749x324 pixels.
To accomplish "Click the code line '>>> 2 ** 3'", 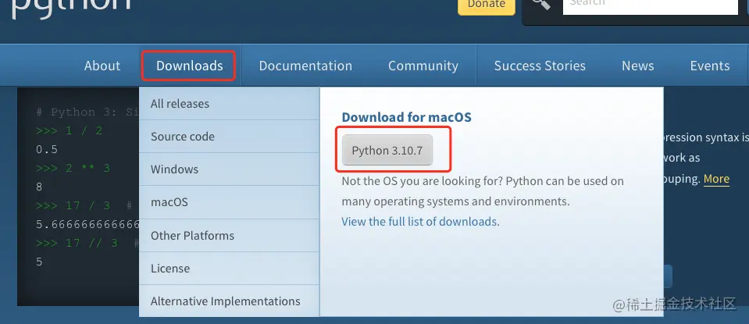I will [73, 168].
